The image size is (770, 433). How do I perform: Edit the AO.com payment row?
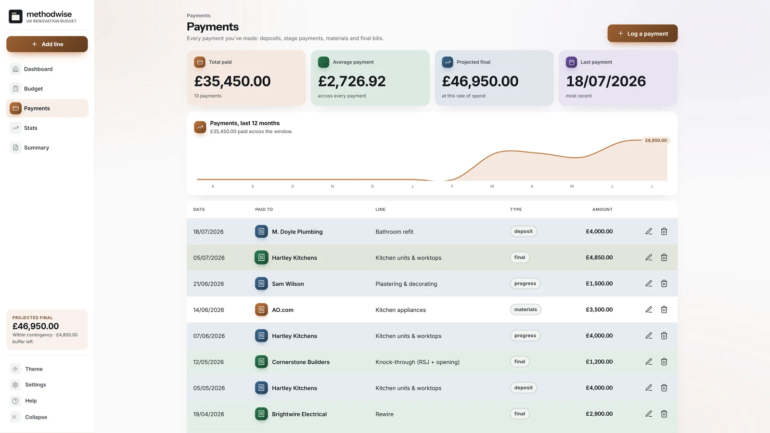click(649, 309)
